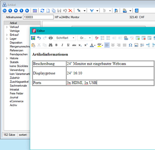
Task: Click the Displaygrösse table cell
Action: (49, 73)
